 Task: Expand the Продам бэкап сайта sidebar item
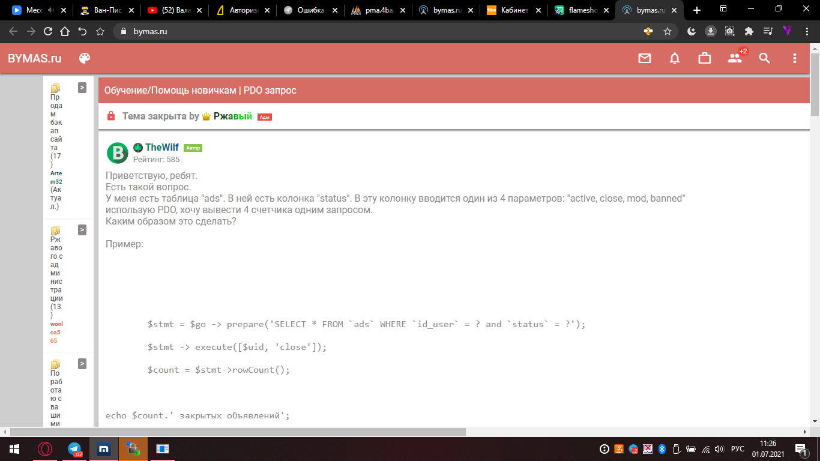click(x=82, y=88)
